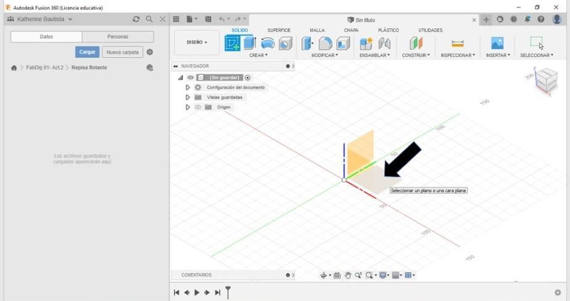Switch to the PLÁSTICO tab

pyautogui.click(x=388, y=30)
